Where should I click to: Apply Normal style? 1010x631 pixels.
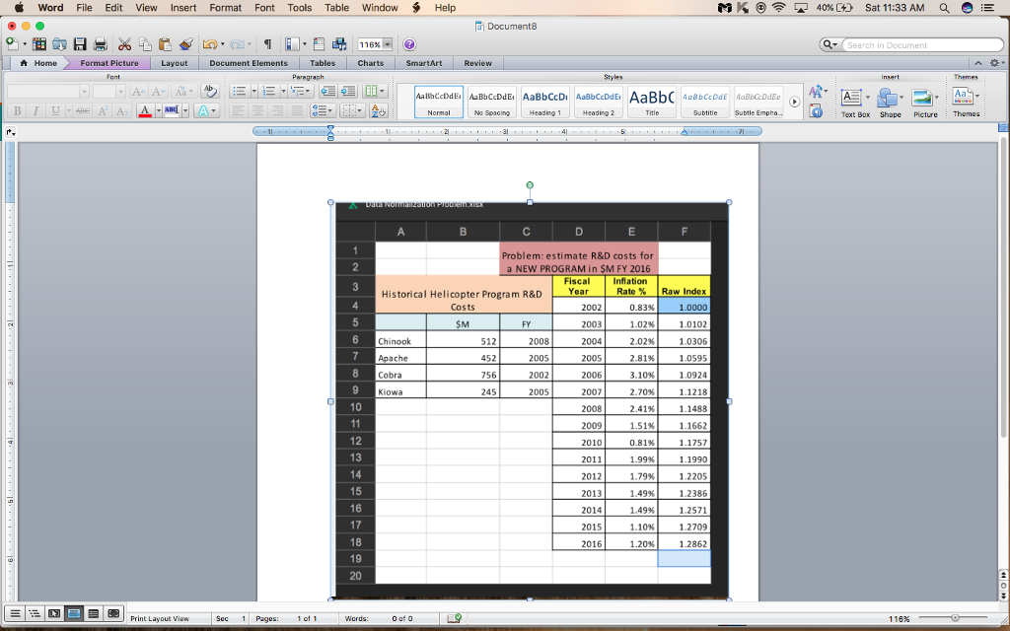[x=439, y=102]
